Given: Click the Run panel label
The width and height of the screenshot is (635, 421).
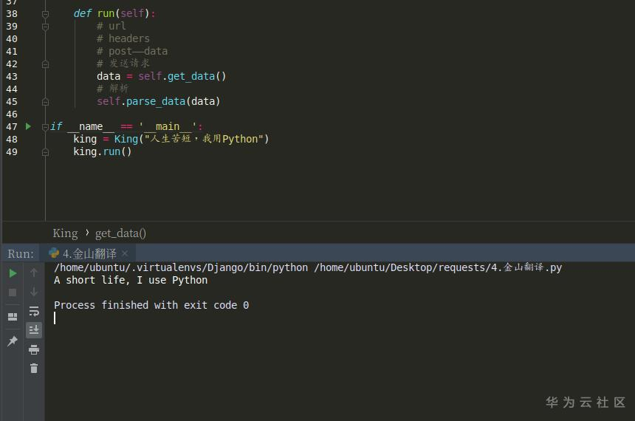Looking at the screenshot, I should tap(21, 253).
